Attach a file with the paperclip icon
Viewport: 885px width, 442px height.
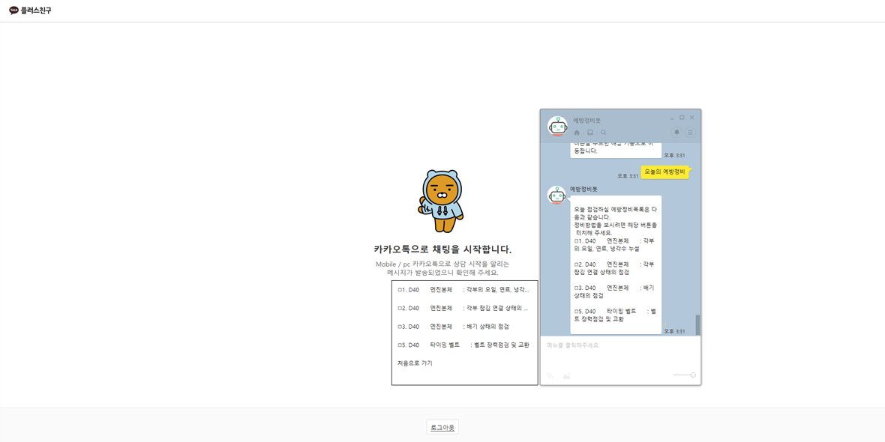[x=550, y=375]
